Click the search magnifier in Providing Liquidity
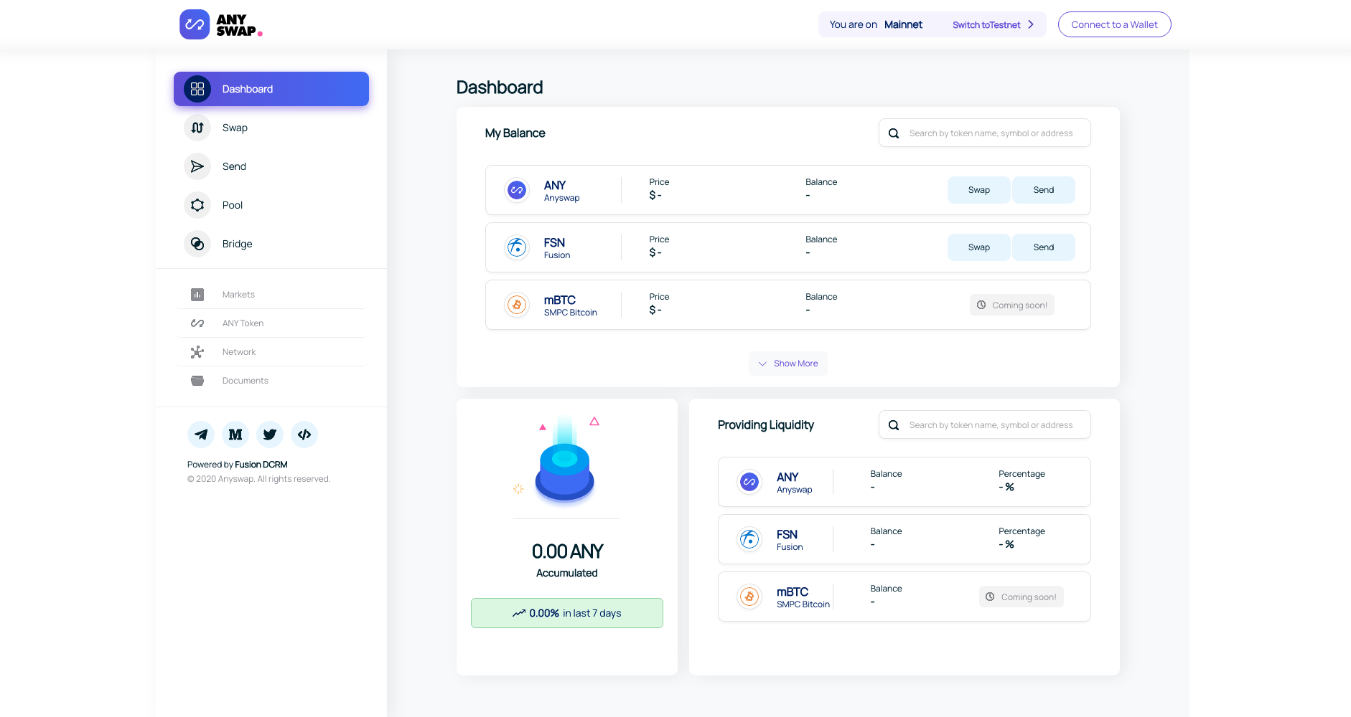1351x717 pixels. 894,425
